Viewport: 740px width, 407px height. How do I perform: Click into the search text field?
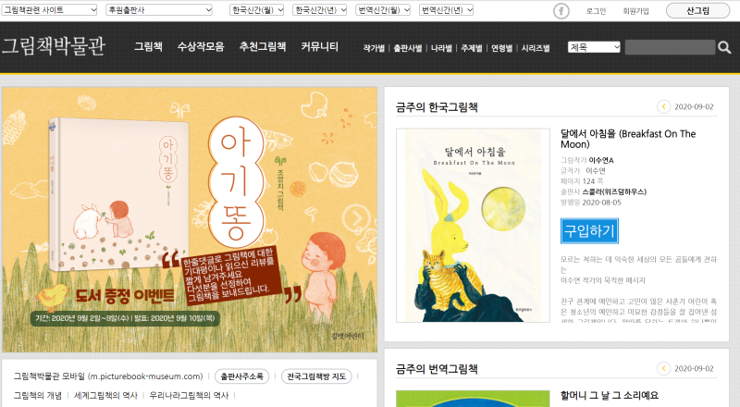tap(670, 47)
